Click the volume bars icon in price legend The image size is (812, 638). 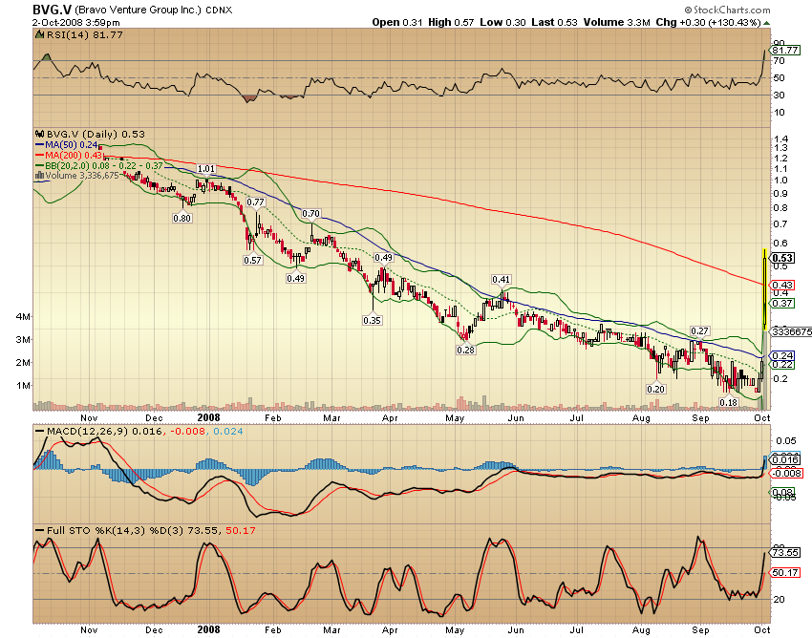click(39, 175)
